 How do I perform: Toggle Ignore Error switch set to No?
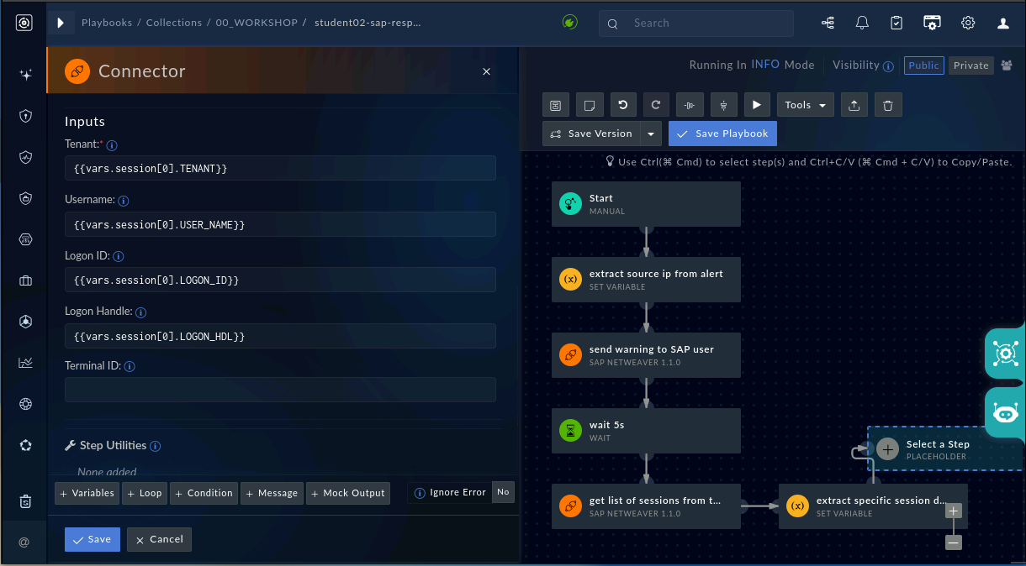click(503, 492)
